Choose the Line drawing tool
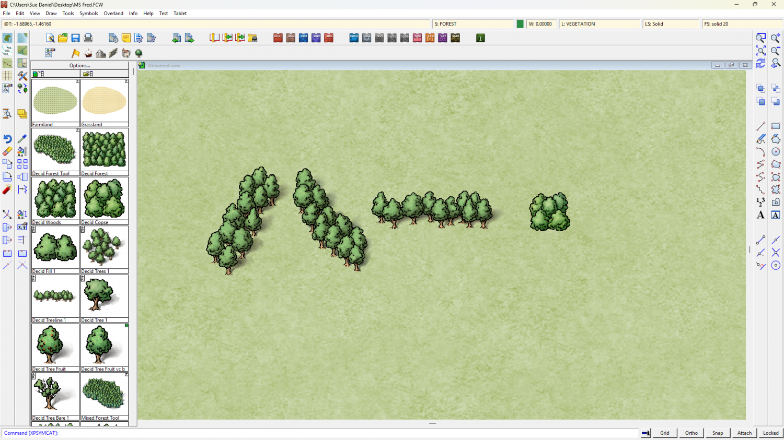This screenshot has height=440, width=784. pyautogui.click(x=760, y=126)
